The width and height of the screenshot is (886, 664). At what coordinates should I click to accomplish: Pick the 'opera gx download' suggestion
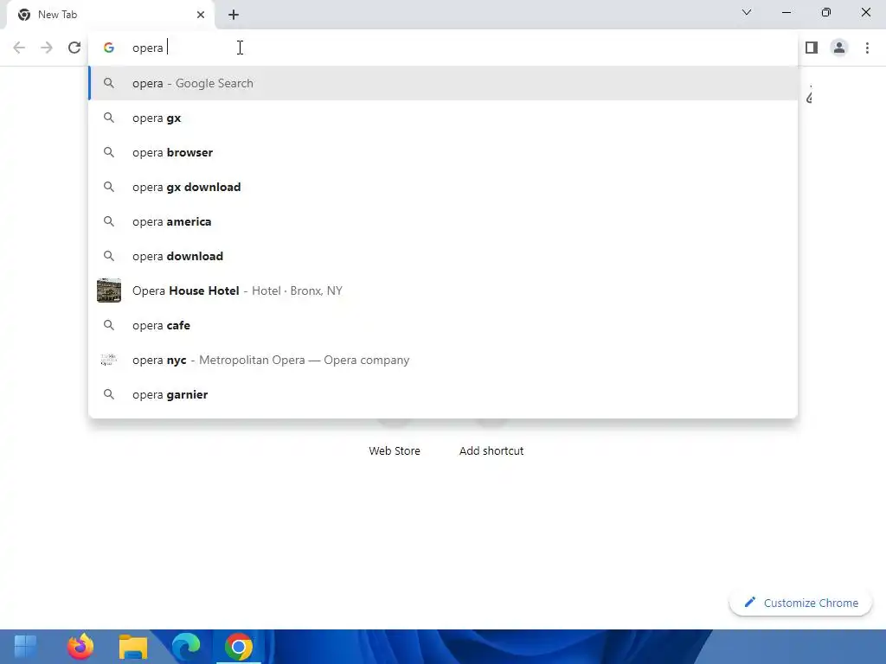tap(443, 187)
